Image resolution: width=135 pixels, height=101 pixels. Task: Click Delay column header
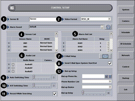point(102,39)
